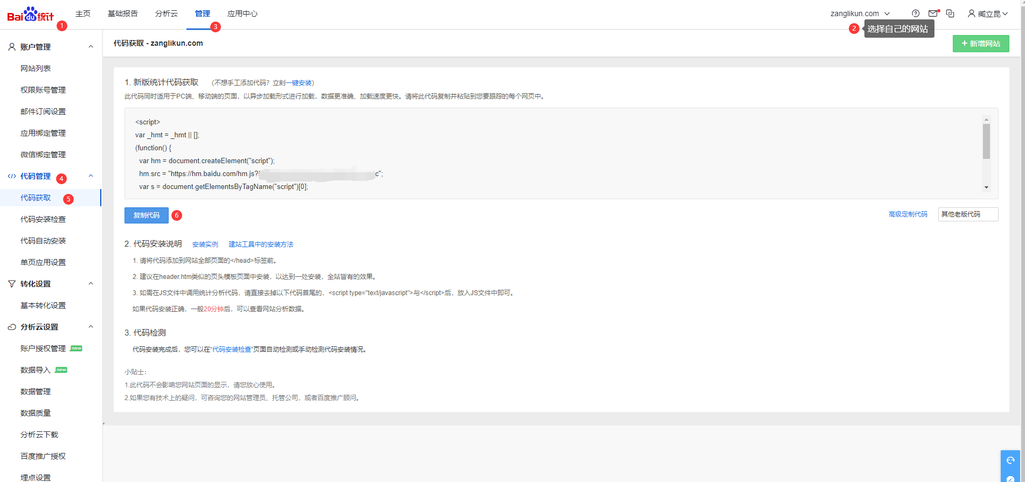The height and width of the screenshot is (482, 1025).
Task: Click the code box scrollbar thumb
Action: click(x=986, y=142)
